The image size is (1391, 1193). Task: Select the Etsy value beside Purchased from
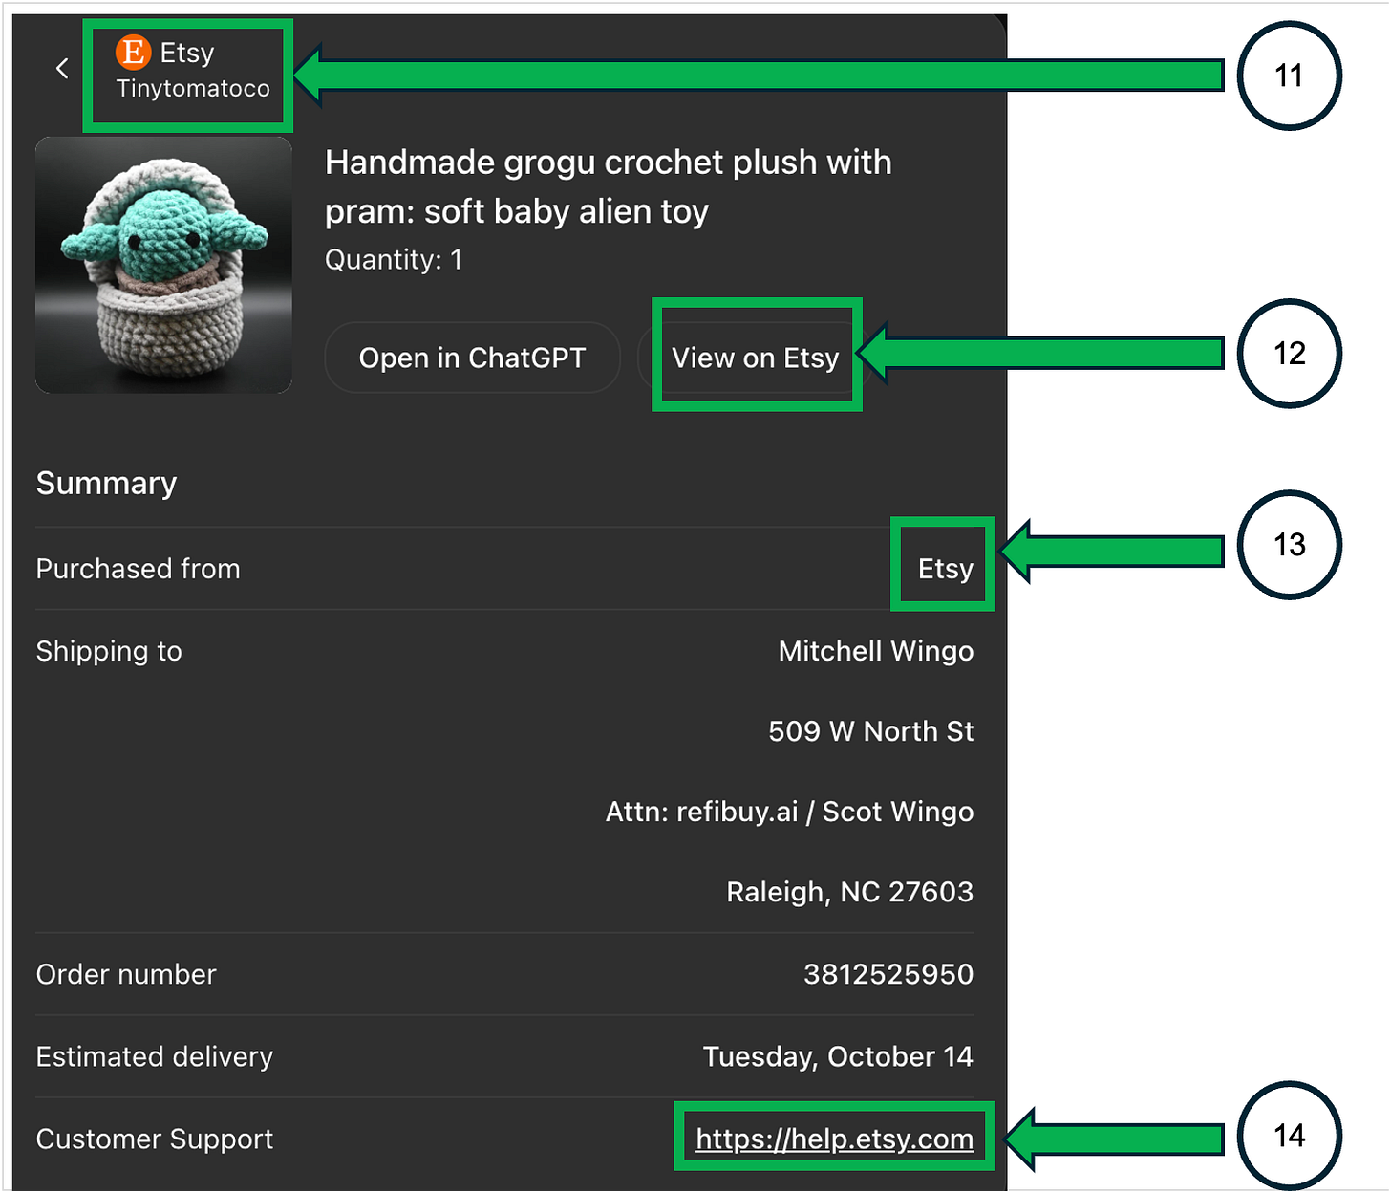pos(946,569)
